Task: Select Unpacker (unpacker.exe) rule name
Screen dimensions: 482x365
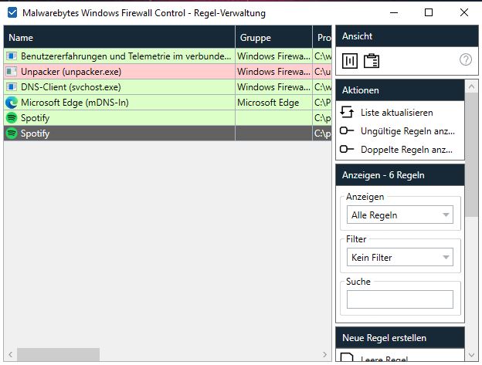Action: pyautogui.click(x=71, y=72)
